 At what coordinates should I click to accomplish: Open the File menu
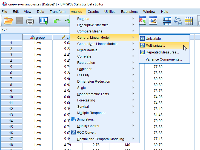4,12
